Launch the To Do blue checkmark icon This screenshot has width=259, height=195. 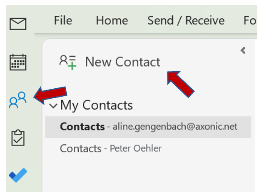[18, 175]
